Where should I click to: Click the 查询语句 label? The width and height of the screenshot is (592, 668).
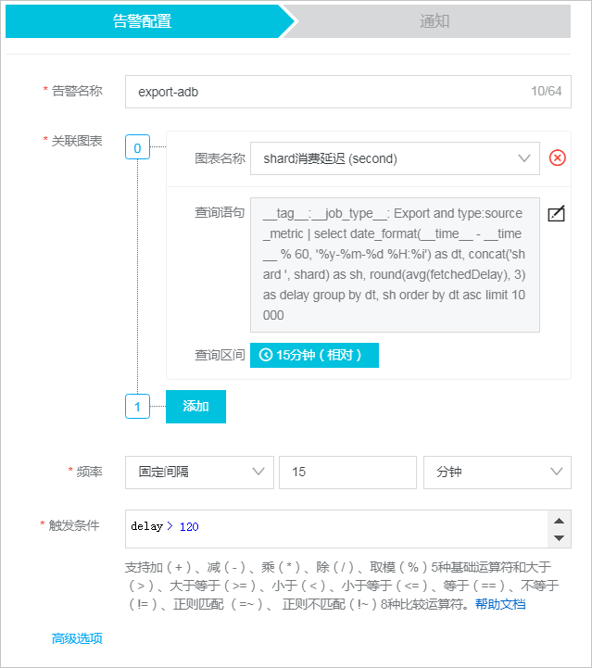tap(220, 212)
